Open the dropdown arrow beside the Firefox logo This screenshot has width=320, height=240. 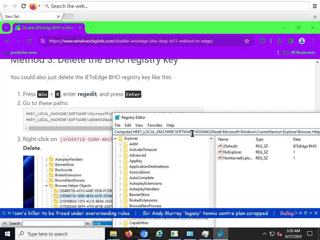pos(39,6)
